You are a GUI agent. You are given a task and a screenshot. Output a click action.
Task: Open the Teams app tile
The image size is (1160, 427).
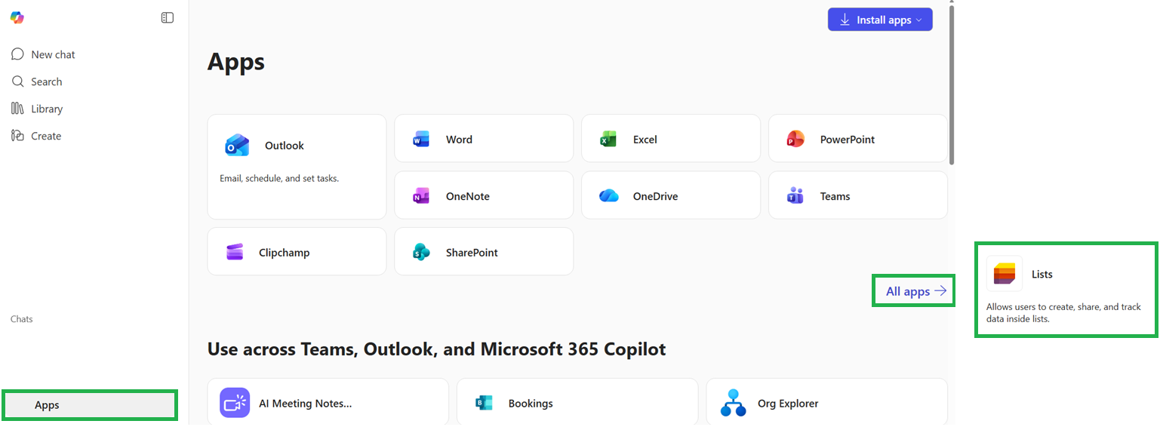click(x=858, y=195)
